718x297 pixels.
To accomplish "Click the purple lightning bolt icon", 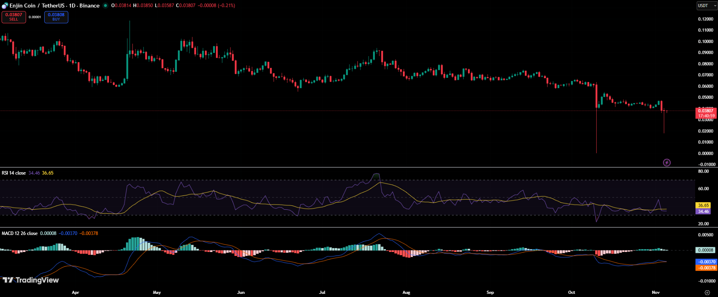I will click(x=667, y=162).
